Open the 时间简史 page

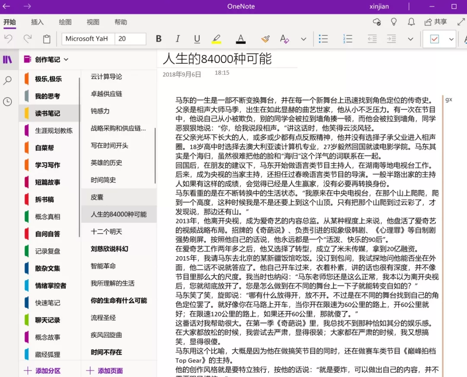(x=118, y=180)
